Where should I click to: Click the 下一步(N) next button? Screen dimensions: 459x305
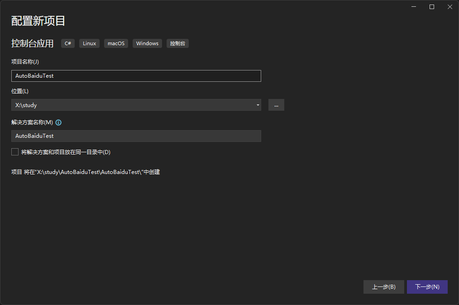(427, 287)
